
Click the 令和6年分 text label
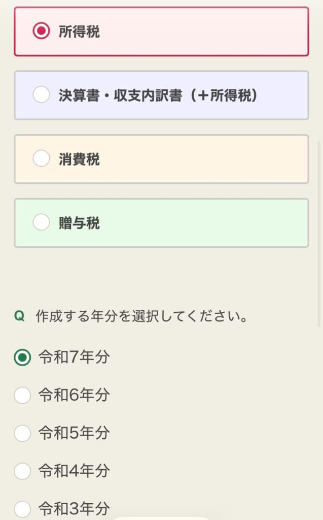coord(74,395)
